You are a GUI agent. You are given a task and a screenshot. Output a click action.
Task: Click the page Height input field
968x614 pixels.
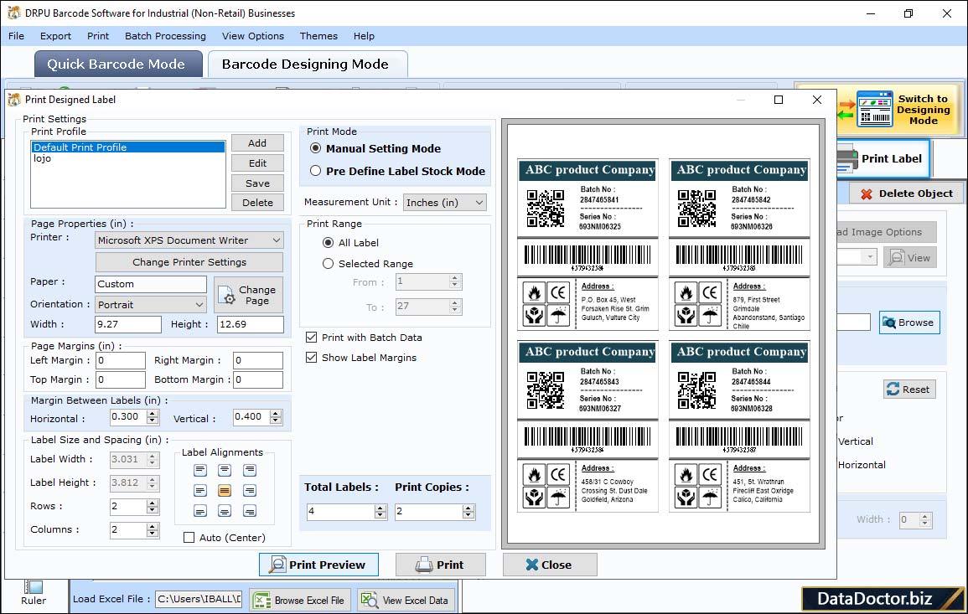[250, 324]
